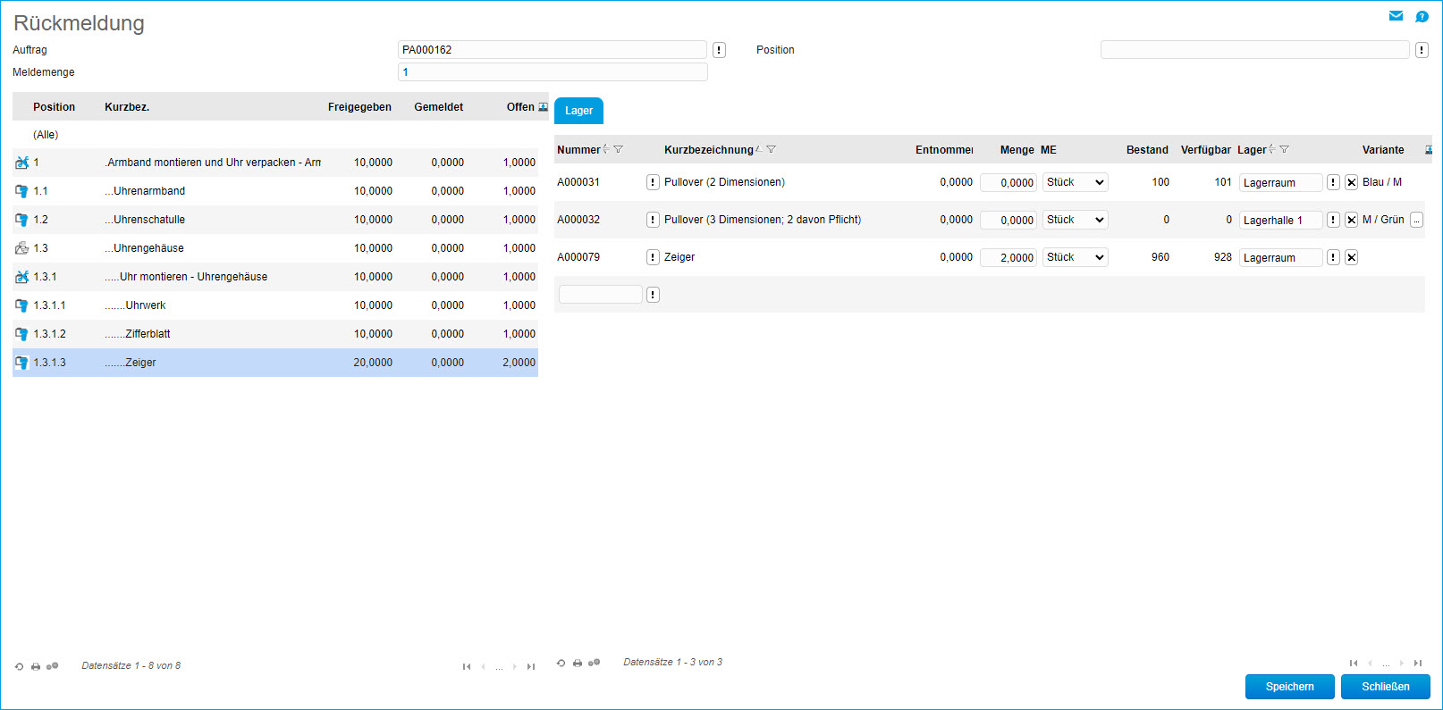This screenshot has height=710, width=1443.
Task: Jump to last page of Lager table
Action: point(1418,663)
